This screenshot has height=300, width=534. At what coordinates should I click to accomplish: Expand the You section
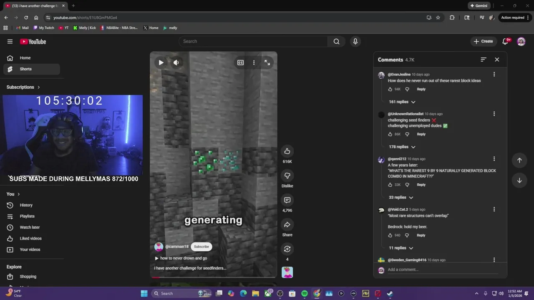pos(13,194)
